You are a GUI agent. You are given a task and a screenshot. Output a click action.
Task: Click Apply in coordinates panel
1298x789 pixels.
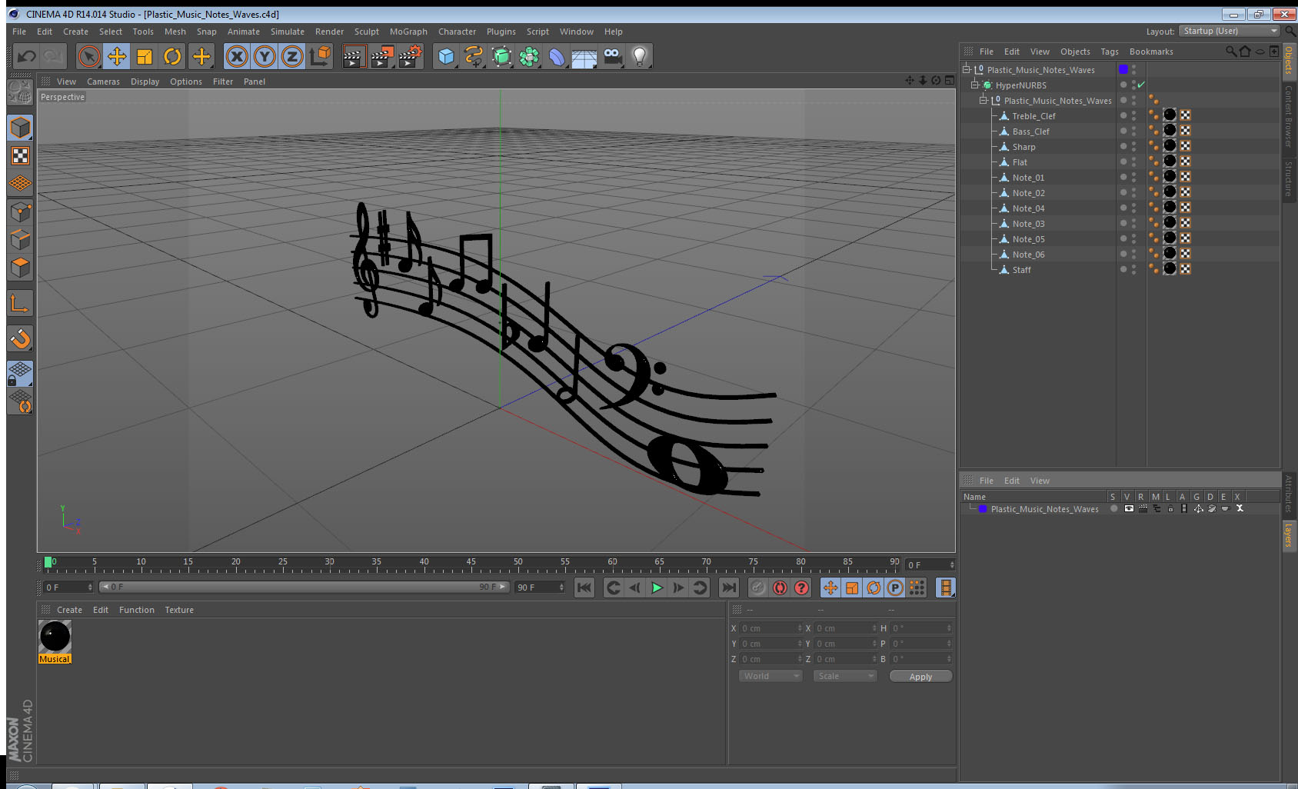point(920,677)
